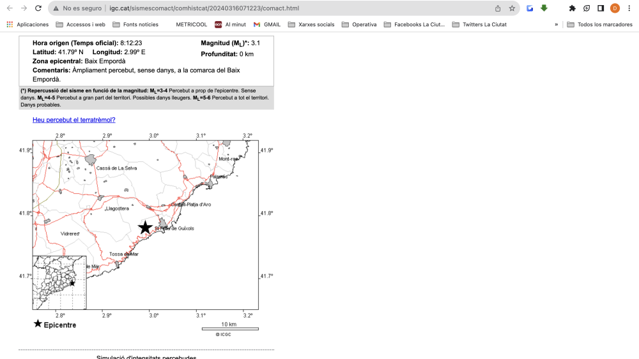Click the epicentre star on the map
The image size is (639, 359).
click(x=145, y=227)
